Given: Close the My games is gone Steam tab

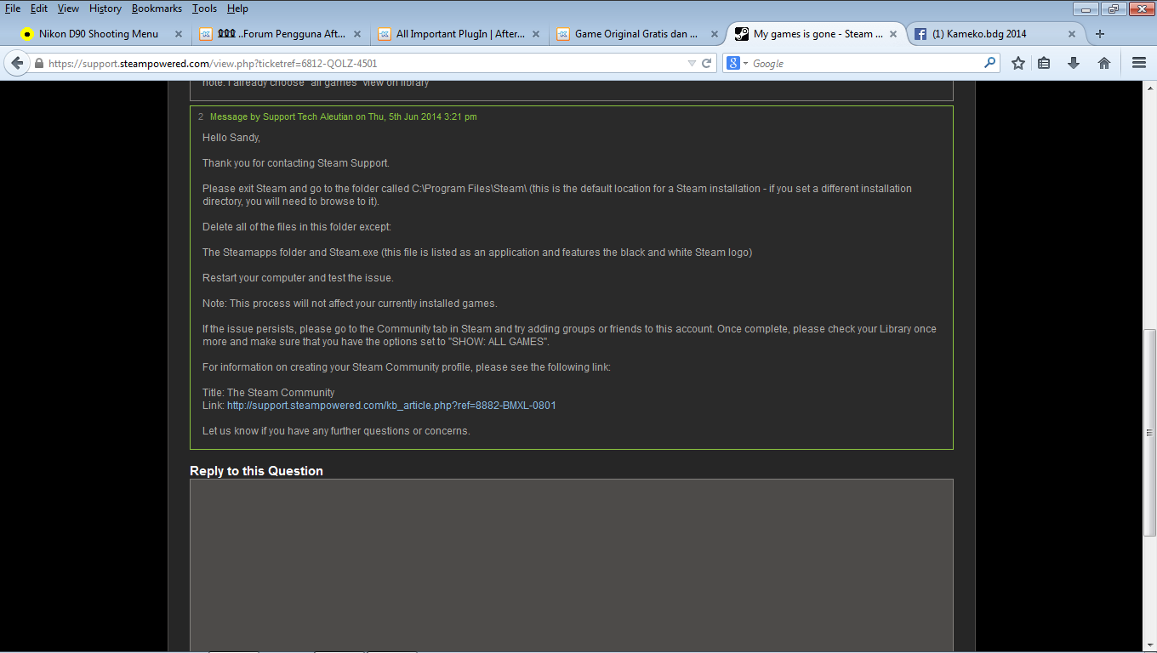Looking at the screenshot, I should [x=893, y=34].
